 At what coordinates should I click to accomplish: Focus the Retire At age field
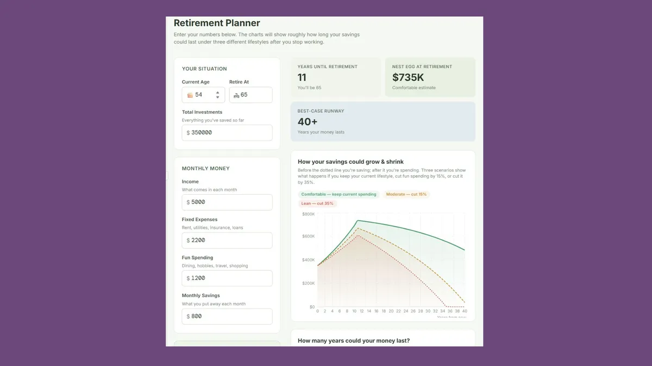pos(250,95)
